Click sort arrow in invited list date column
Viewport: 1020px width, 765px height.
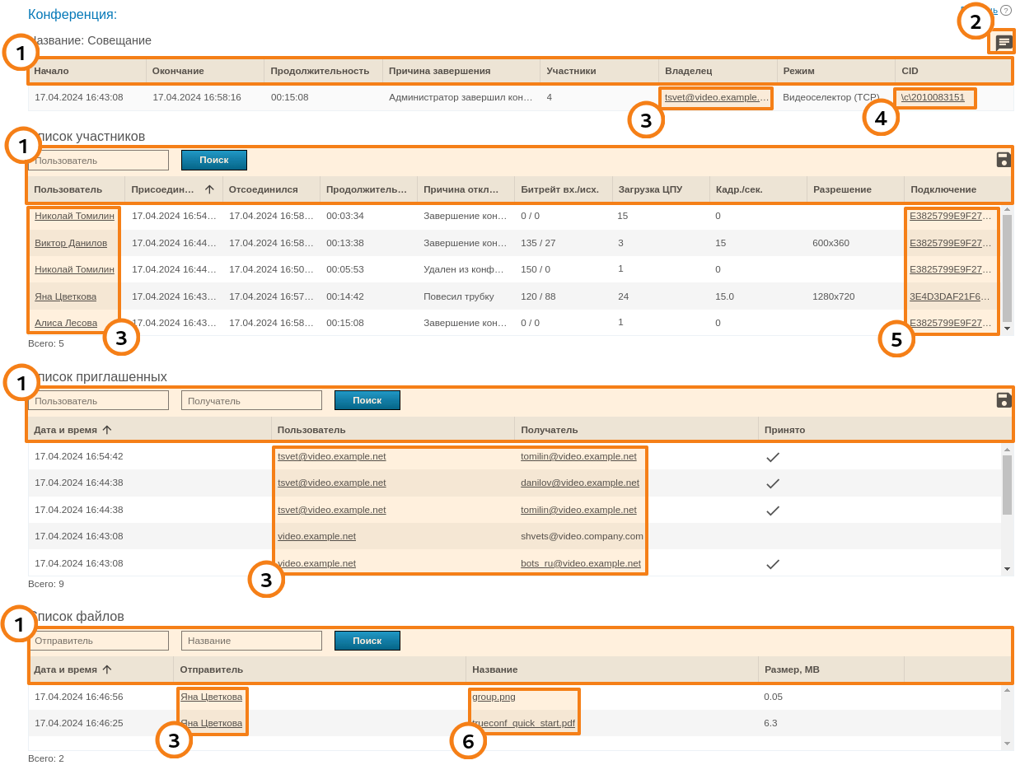(107, 430)
